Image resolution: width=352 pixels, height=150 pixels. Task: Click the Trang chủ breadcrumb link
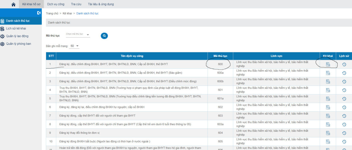point(52,13)
